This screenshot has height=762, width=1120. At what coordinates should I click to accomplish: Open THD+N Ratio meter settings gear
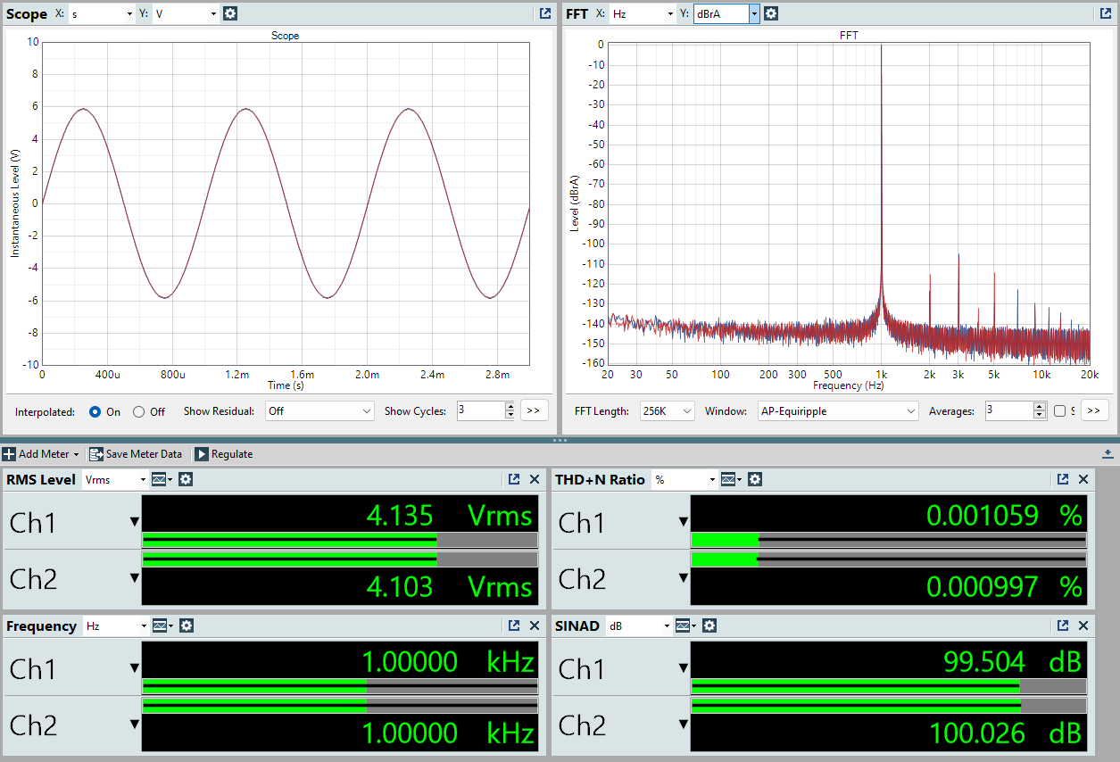755,479
